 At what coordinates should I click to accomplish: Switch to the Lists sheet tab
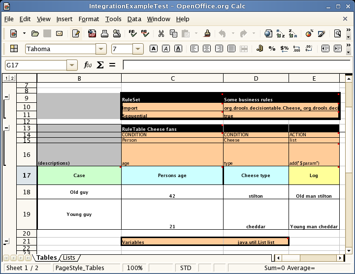click(69, 258)
